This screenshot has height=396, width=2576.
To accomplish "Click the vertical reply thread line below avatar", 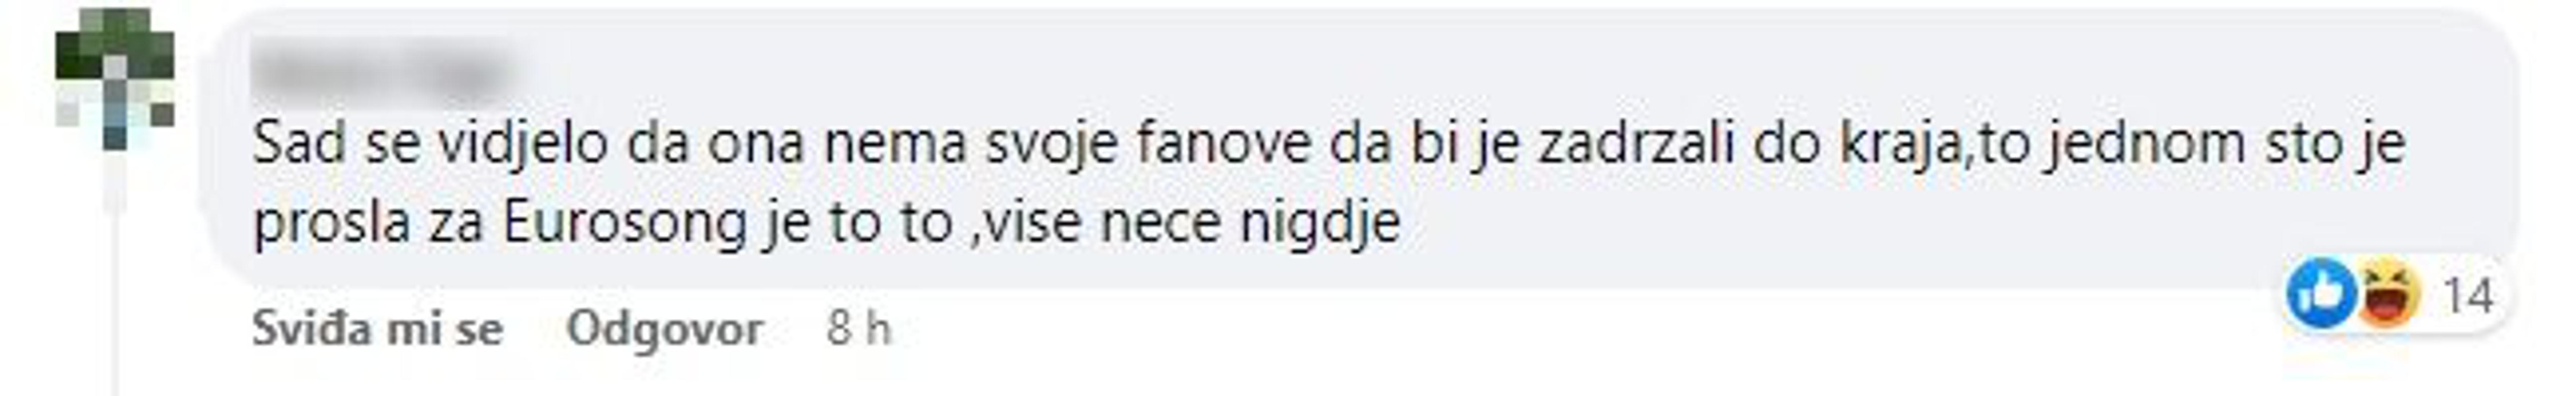I will (x=116, y=290).
